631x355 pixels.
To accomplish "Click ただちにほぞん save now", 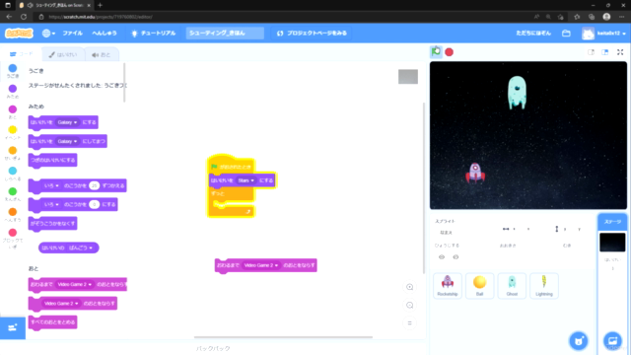I will click(x=533, y=33).
